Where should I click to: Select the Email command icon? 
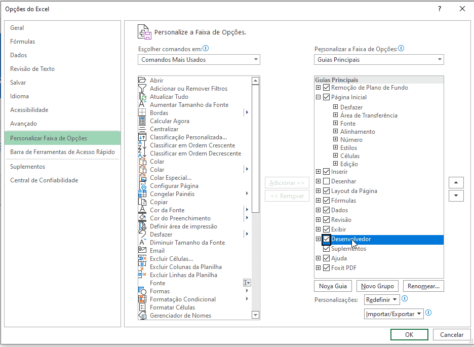(142, 251)
